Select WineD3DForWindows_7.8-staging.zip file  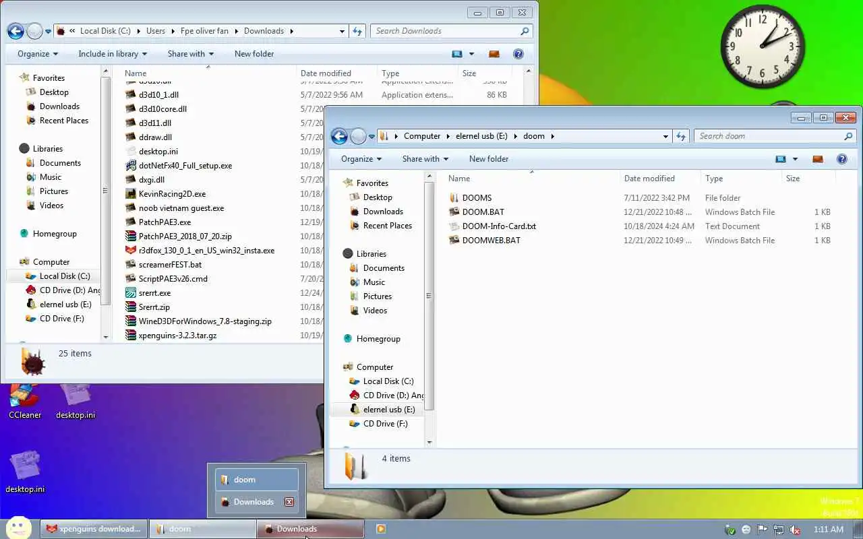pyautogui.click(x=205, y=321)
